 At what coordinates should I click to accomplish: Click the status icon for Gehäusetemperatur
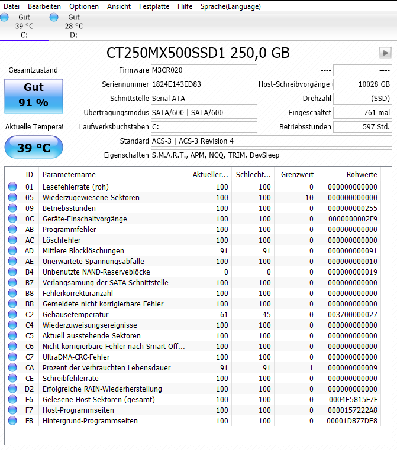click(12, 314)
